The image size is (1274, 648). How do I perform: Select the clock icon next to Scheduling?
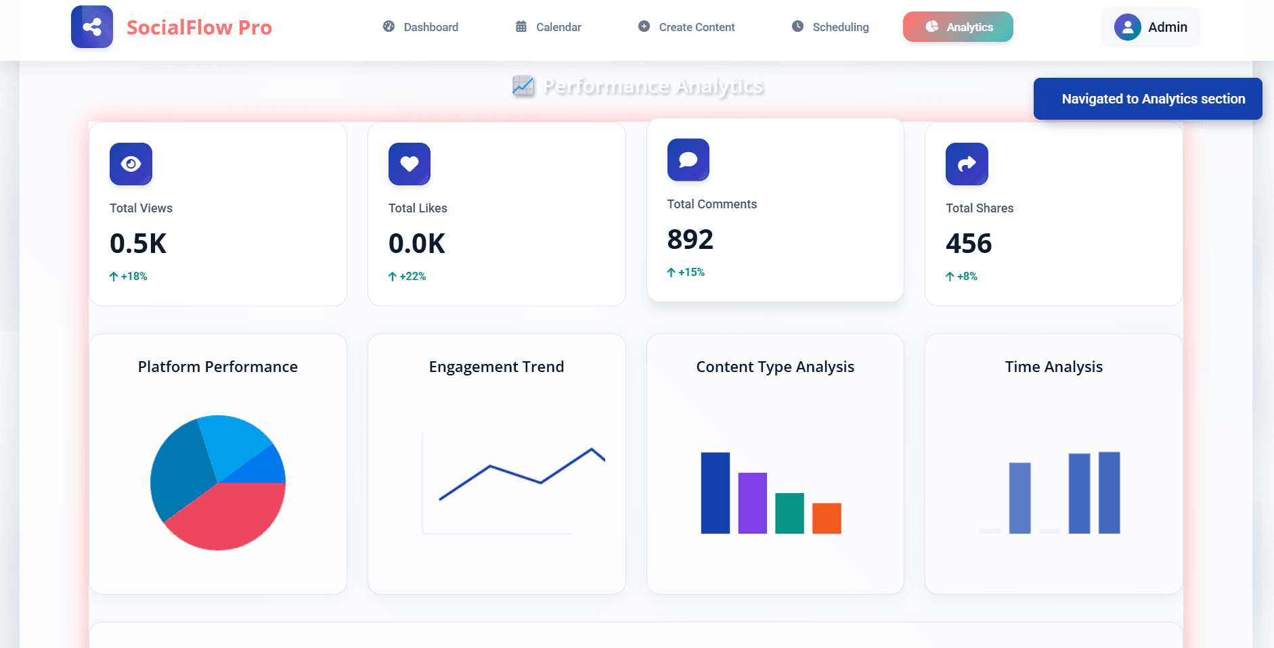pos(797,26)
